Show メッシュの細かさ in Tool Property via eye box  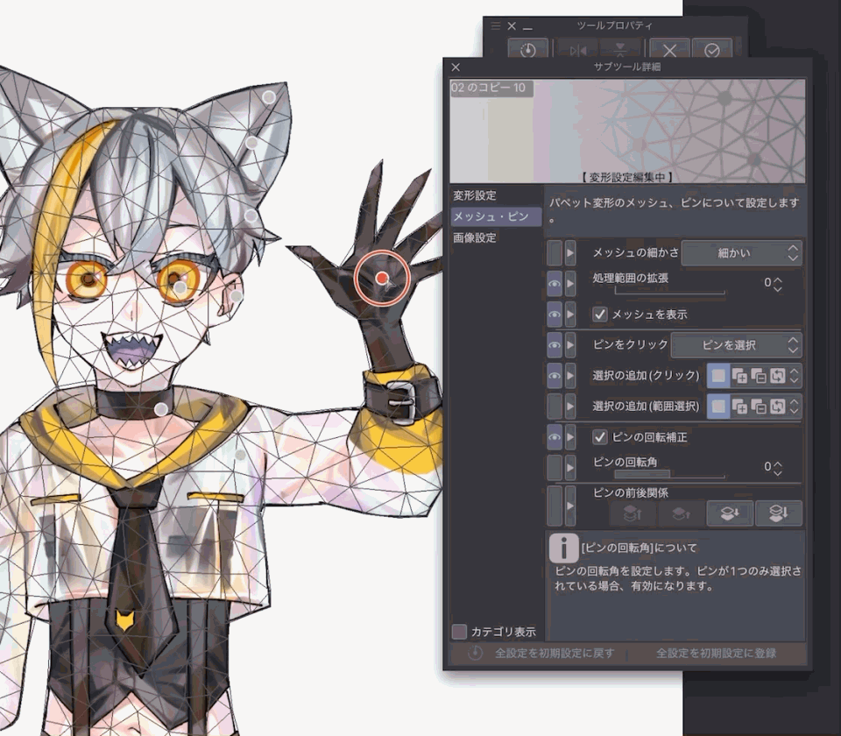pos(555,252)
